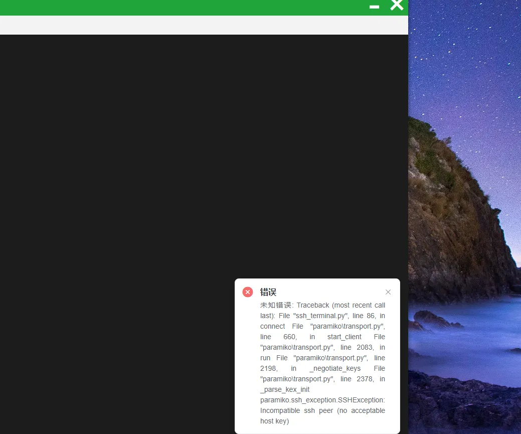Click the light gray toolbar strip
Image resolution: width=521 pixels, height=434 pixels.
(201, 25)
